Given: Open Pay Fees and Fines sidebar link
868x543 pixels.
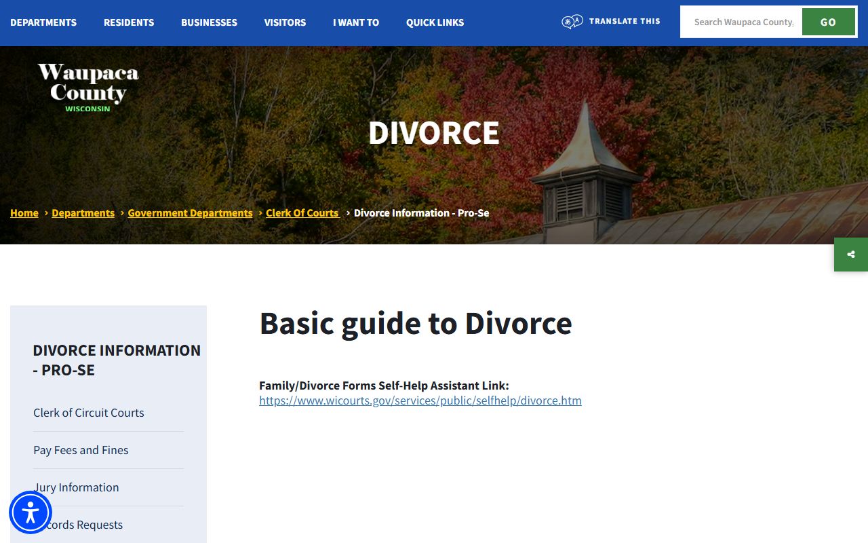Looking at the screenshot, I should coord(81,450).
